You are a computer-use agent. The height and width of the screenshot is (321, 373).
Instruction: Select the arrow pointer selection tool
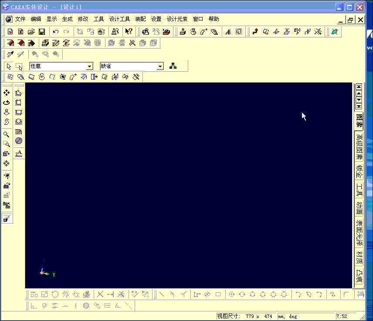tap(9, 66)
